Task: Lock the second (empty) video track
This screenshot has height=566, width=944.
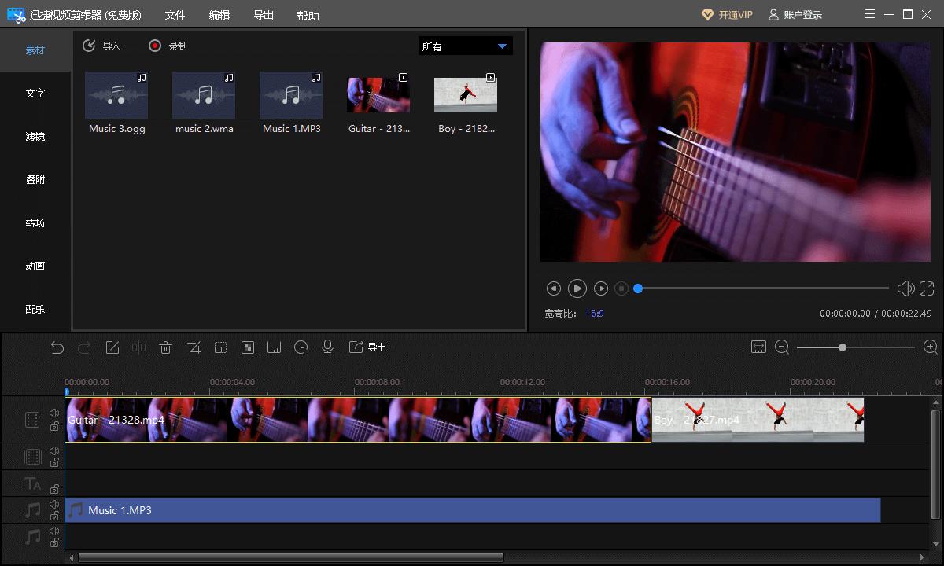Action: click(54, 463)
